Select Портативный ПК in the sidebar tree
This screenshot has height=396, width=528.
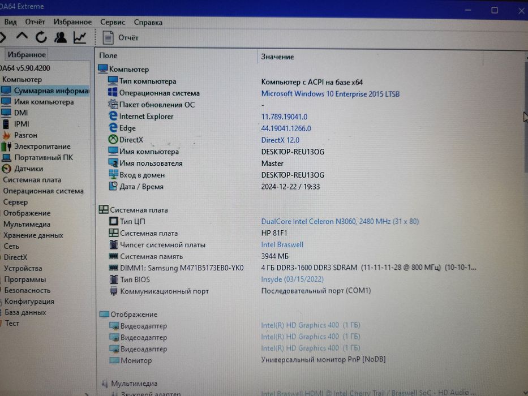(37, 158)
